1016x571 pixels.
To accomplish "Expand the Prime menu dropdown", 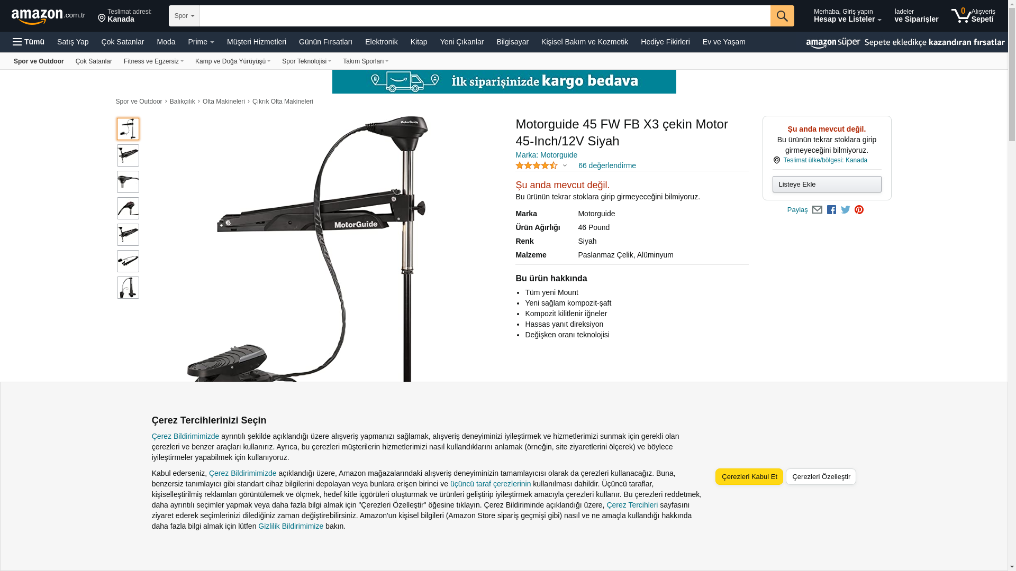I will pos(201,42).
